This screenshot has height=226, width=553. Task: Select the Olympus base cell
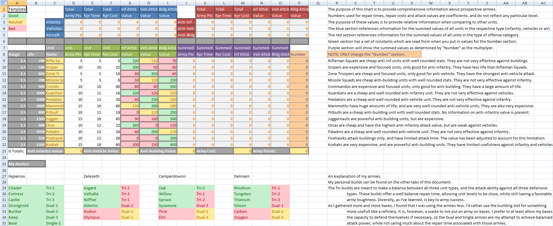(92, 217)
